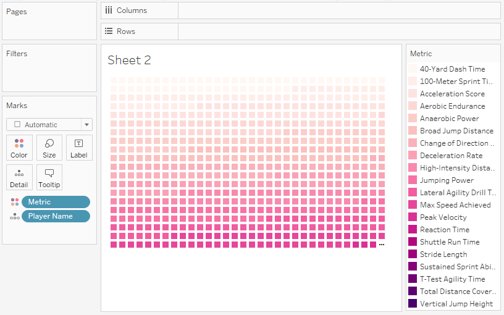The height and width of the screenshot is (315, 504).
Task: Click the 40-Yard Dash Time legend swatch
Action: (x=413, y=69)
